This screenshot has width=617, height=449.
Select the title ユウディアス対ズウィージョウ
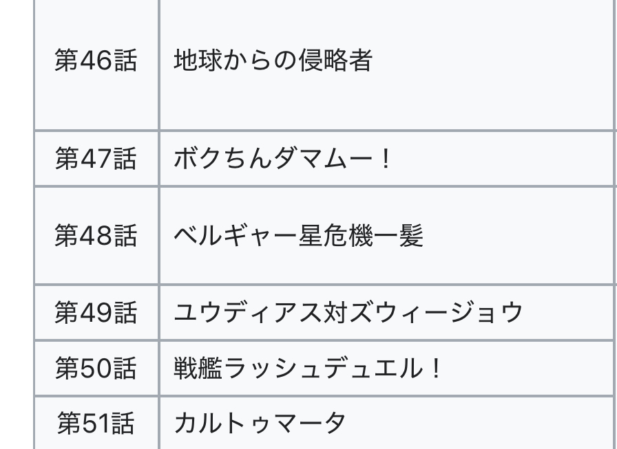tap(348, 313)
